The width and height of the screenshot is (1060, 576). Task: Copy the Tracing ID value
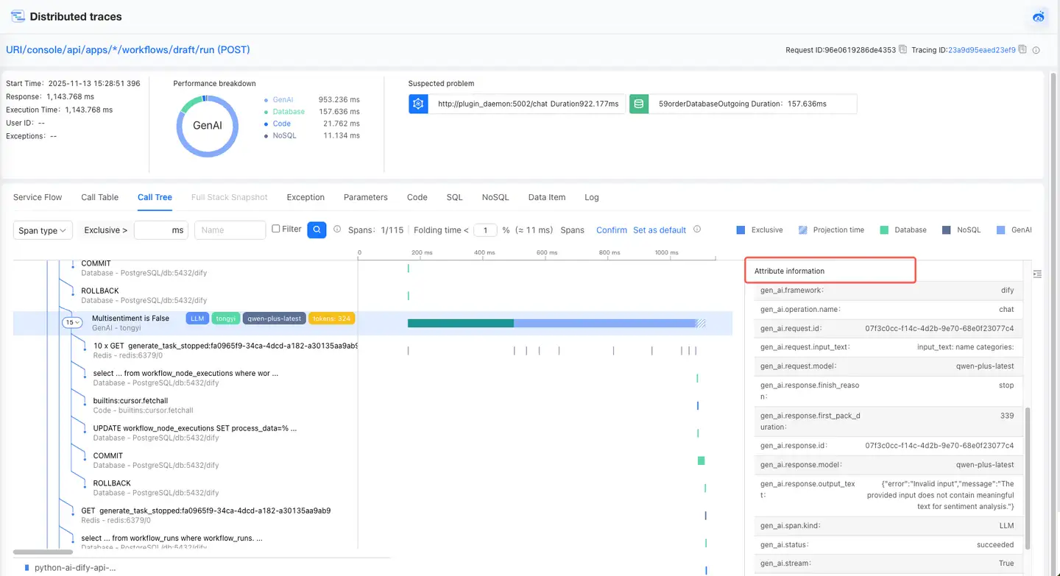click(x=1022, y=50)
